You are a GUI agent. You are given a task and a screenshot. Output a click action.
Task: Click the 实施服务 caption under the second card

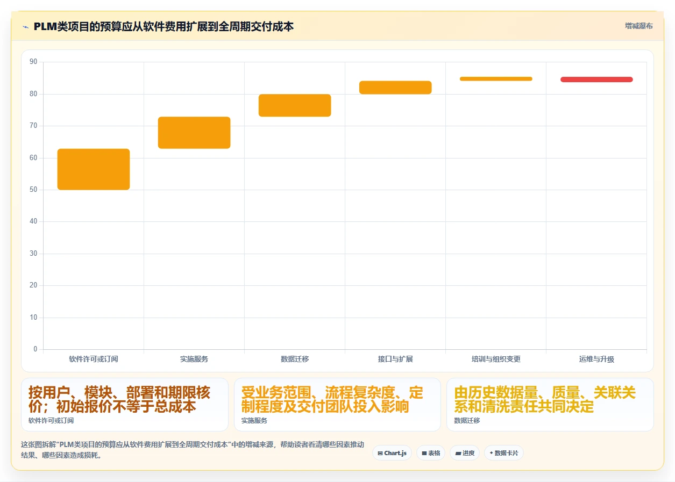click(254, 421)
